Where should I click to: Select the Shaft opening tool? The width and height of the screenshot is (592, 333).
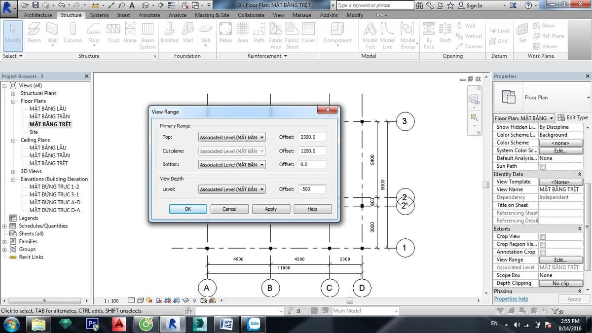(445, 33)
